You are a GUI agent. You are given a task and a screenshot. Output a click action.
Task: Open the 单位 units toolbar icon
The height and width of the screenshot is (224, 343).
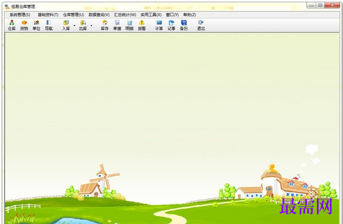[x=36, y=25]
